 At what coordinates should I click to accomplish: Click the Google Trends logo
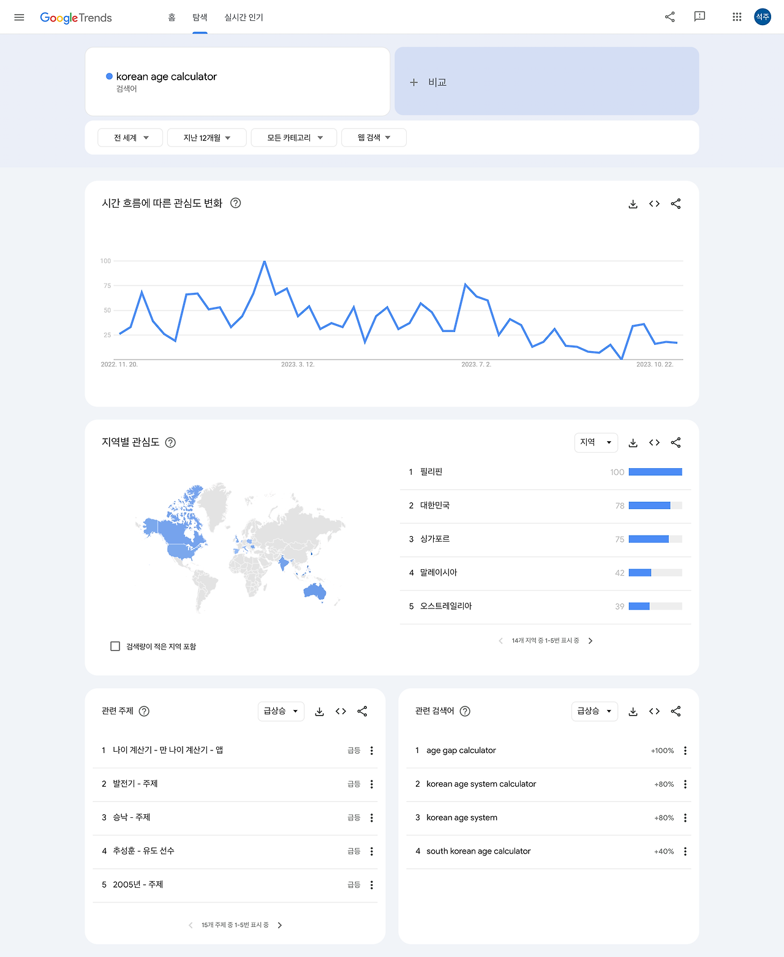tap(76, 18)
